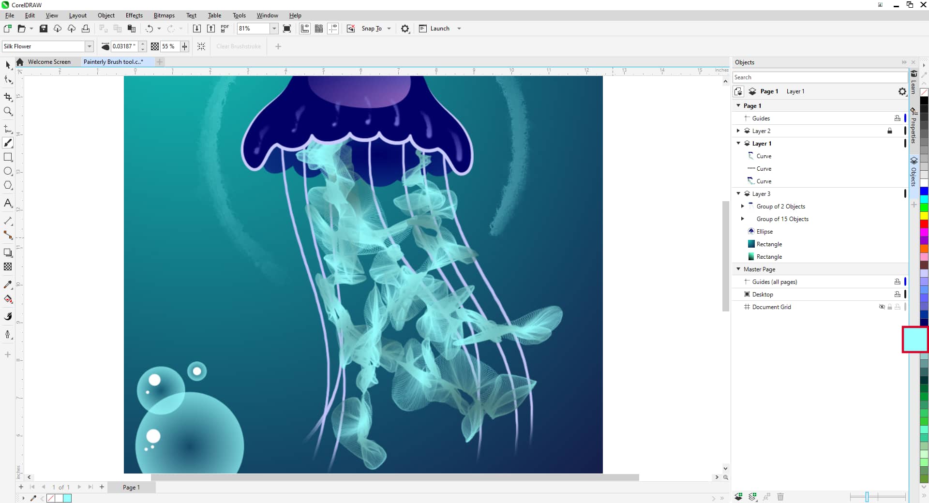Select the Pick tool
Screen dimensions: 929x503
(8, 65)
